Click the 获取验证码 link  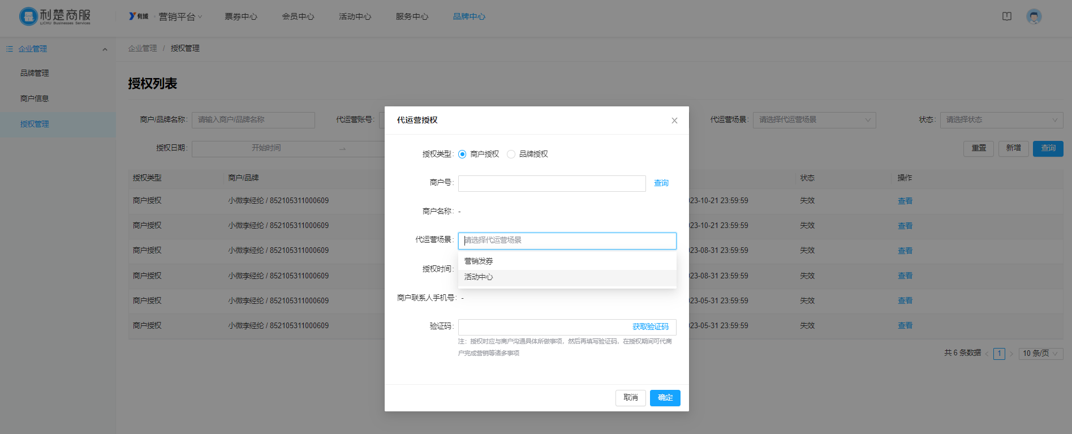pos(651,327)
